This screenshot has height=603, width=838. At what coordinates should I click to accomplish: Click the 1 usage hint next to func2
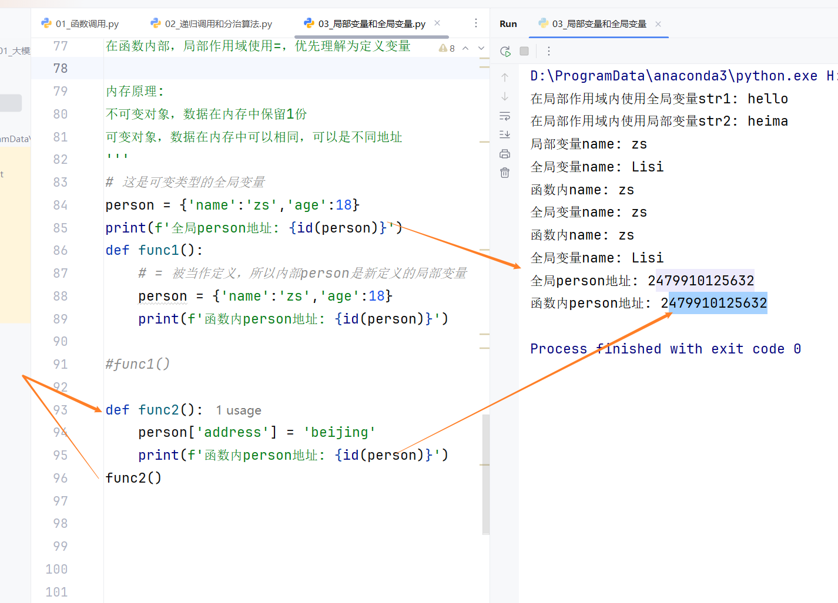click(x=239, y=410)
